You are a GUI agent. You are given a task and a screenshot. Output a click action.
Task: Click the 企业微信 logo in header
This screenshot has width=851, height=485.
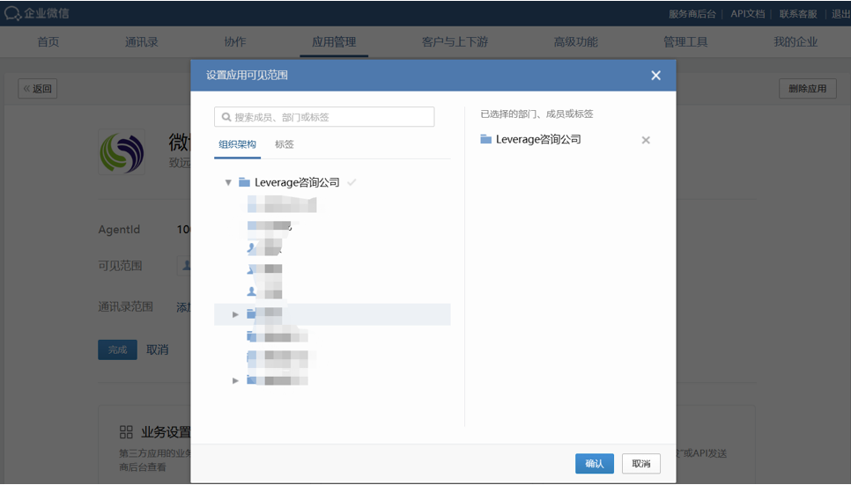pos(36,13)
